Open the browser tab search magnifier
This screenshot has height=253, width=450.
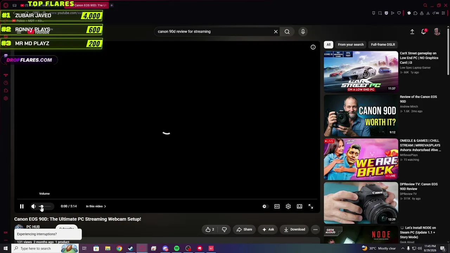[x=425, y=5]
